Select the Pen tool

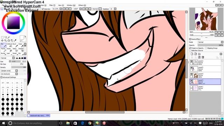3,45
